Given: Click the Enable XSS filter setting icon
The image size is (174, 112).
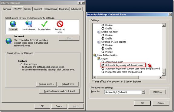Looking at the screenshot, I should click(x=99, y=32).
